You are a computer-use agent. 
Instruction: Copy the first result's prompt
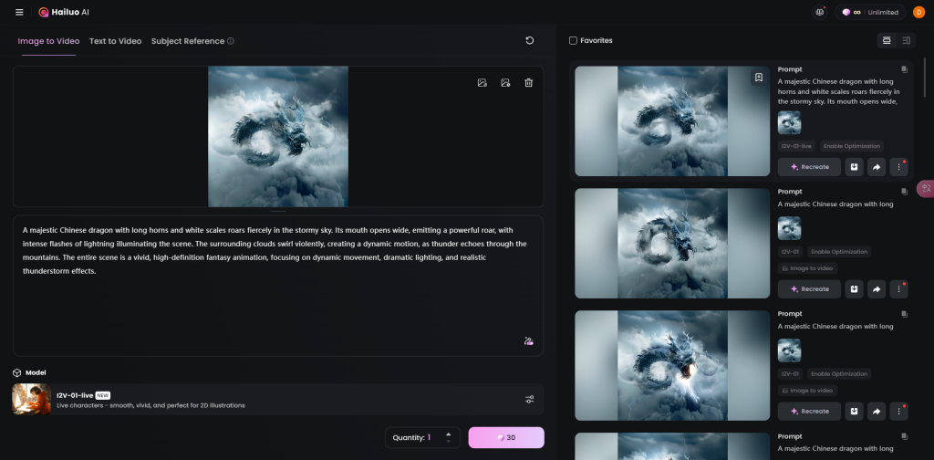click(x=904, y=69)
